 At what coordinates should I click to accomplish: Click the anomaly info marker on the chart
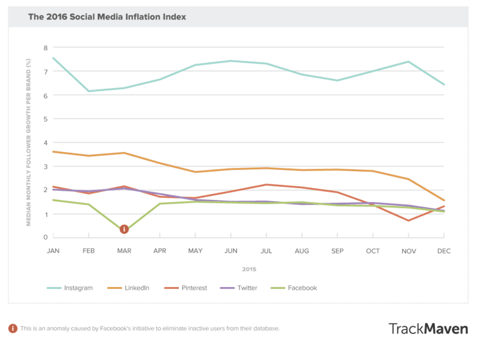(124, 229)
